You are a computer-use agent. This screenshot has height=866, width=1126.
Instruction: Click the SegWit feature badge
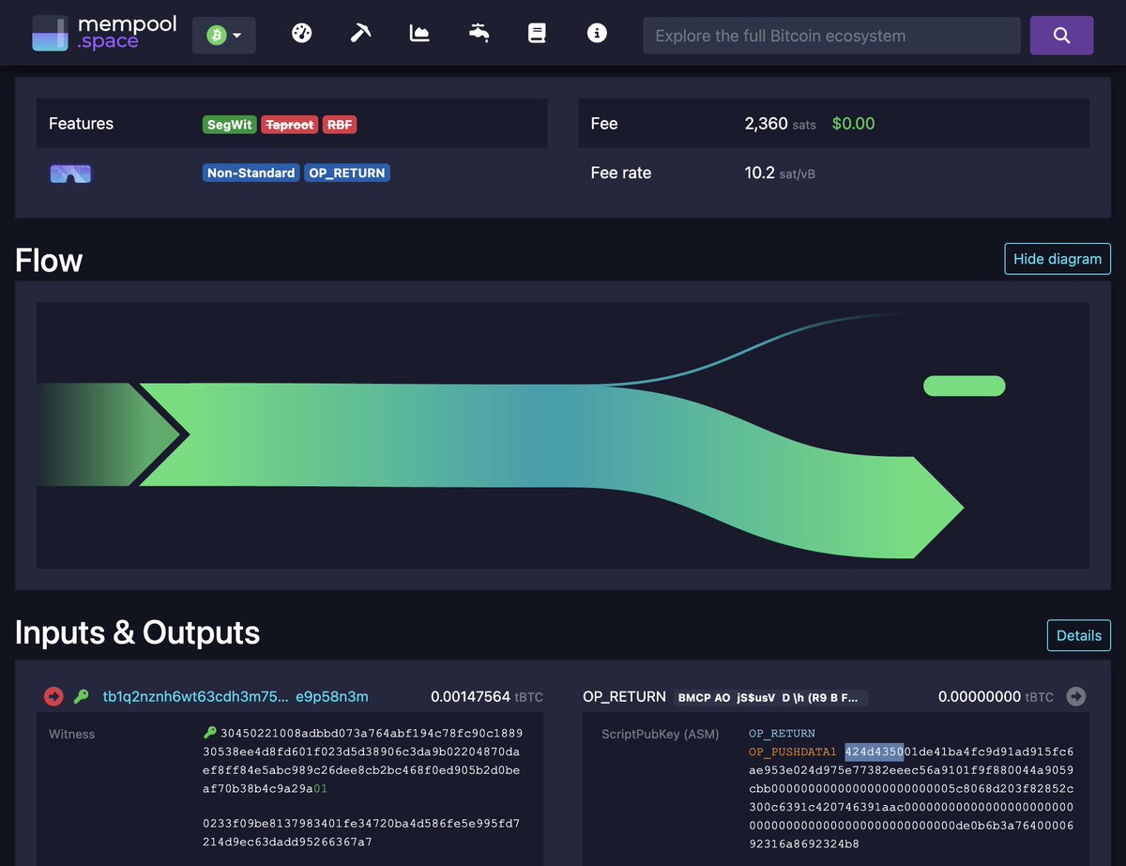(x=230, y=124)
